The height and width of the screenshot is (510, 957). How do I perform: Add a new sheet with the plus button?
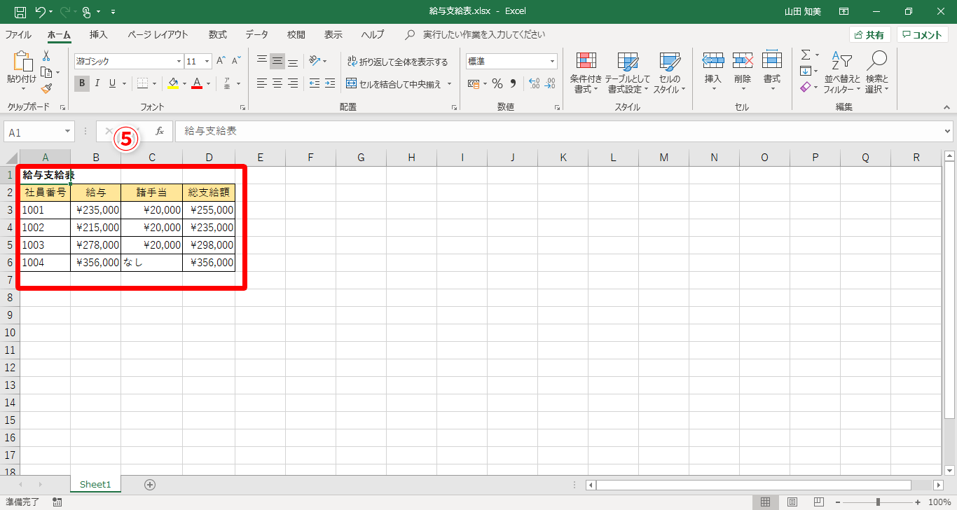coord(149,484)
